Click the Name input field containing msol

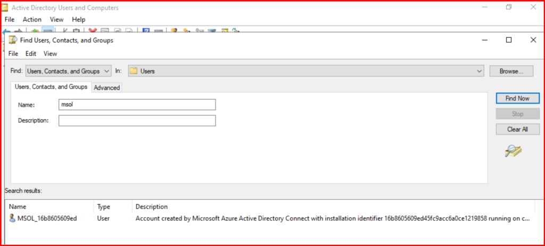click(x=137, y=105)
